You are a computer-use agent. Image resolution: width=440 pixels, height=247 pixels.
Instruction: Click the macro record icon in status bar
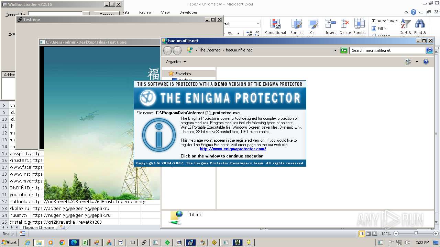click(x=22, y=234)
